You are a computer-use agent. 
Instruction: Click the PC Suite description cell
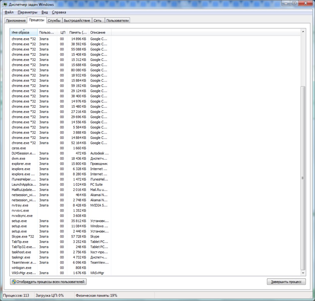97,185
